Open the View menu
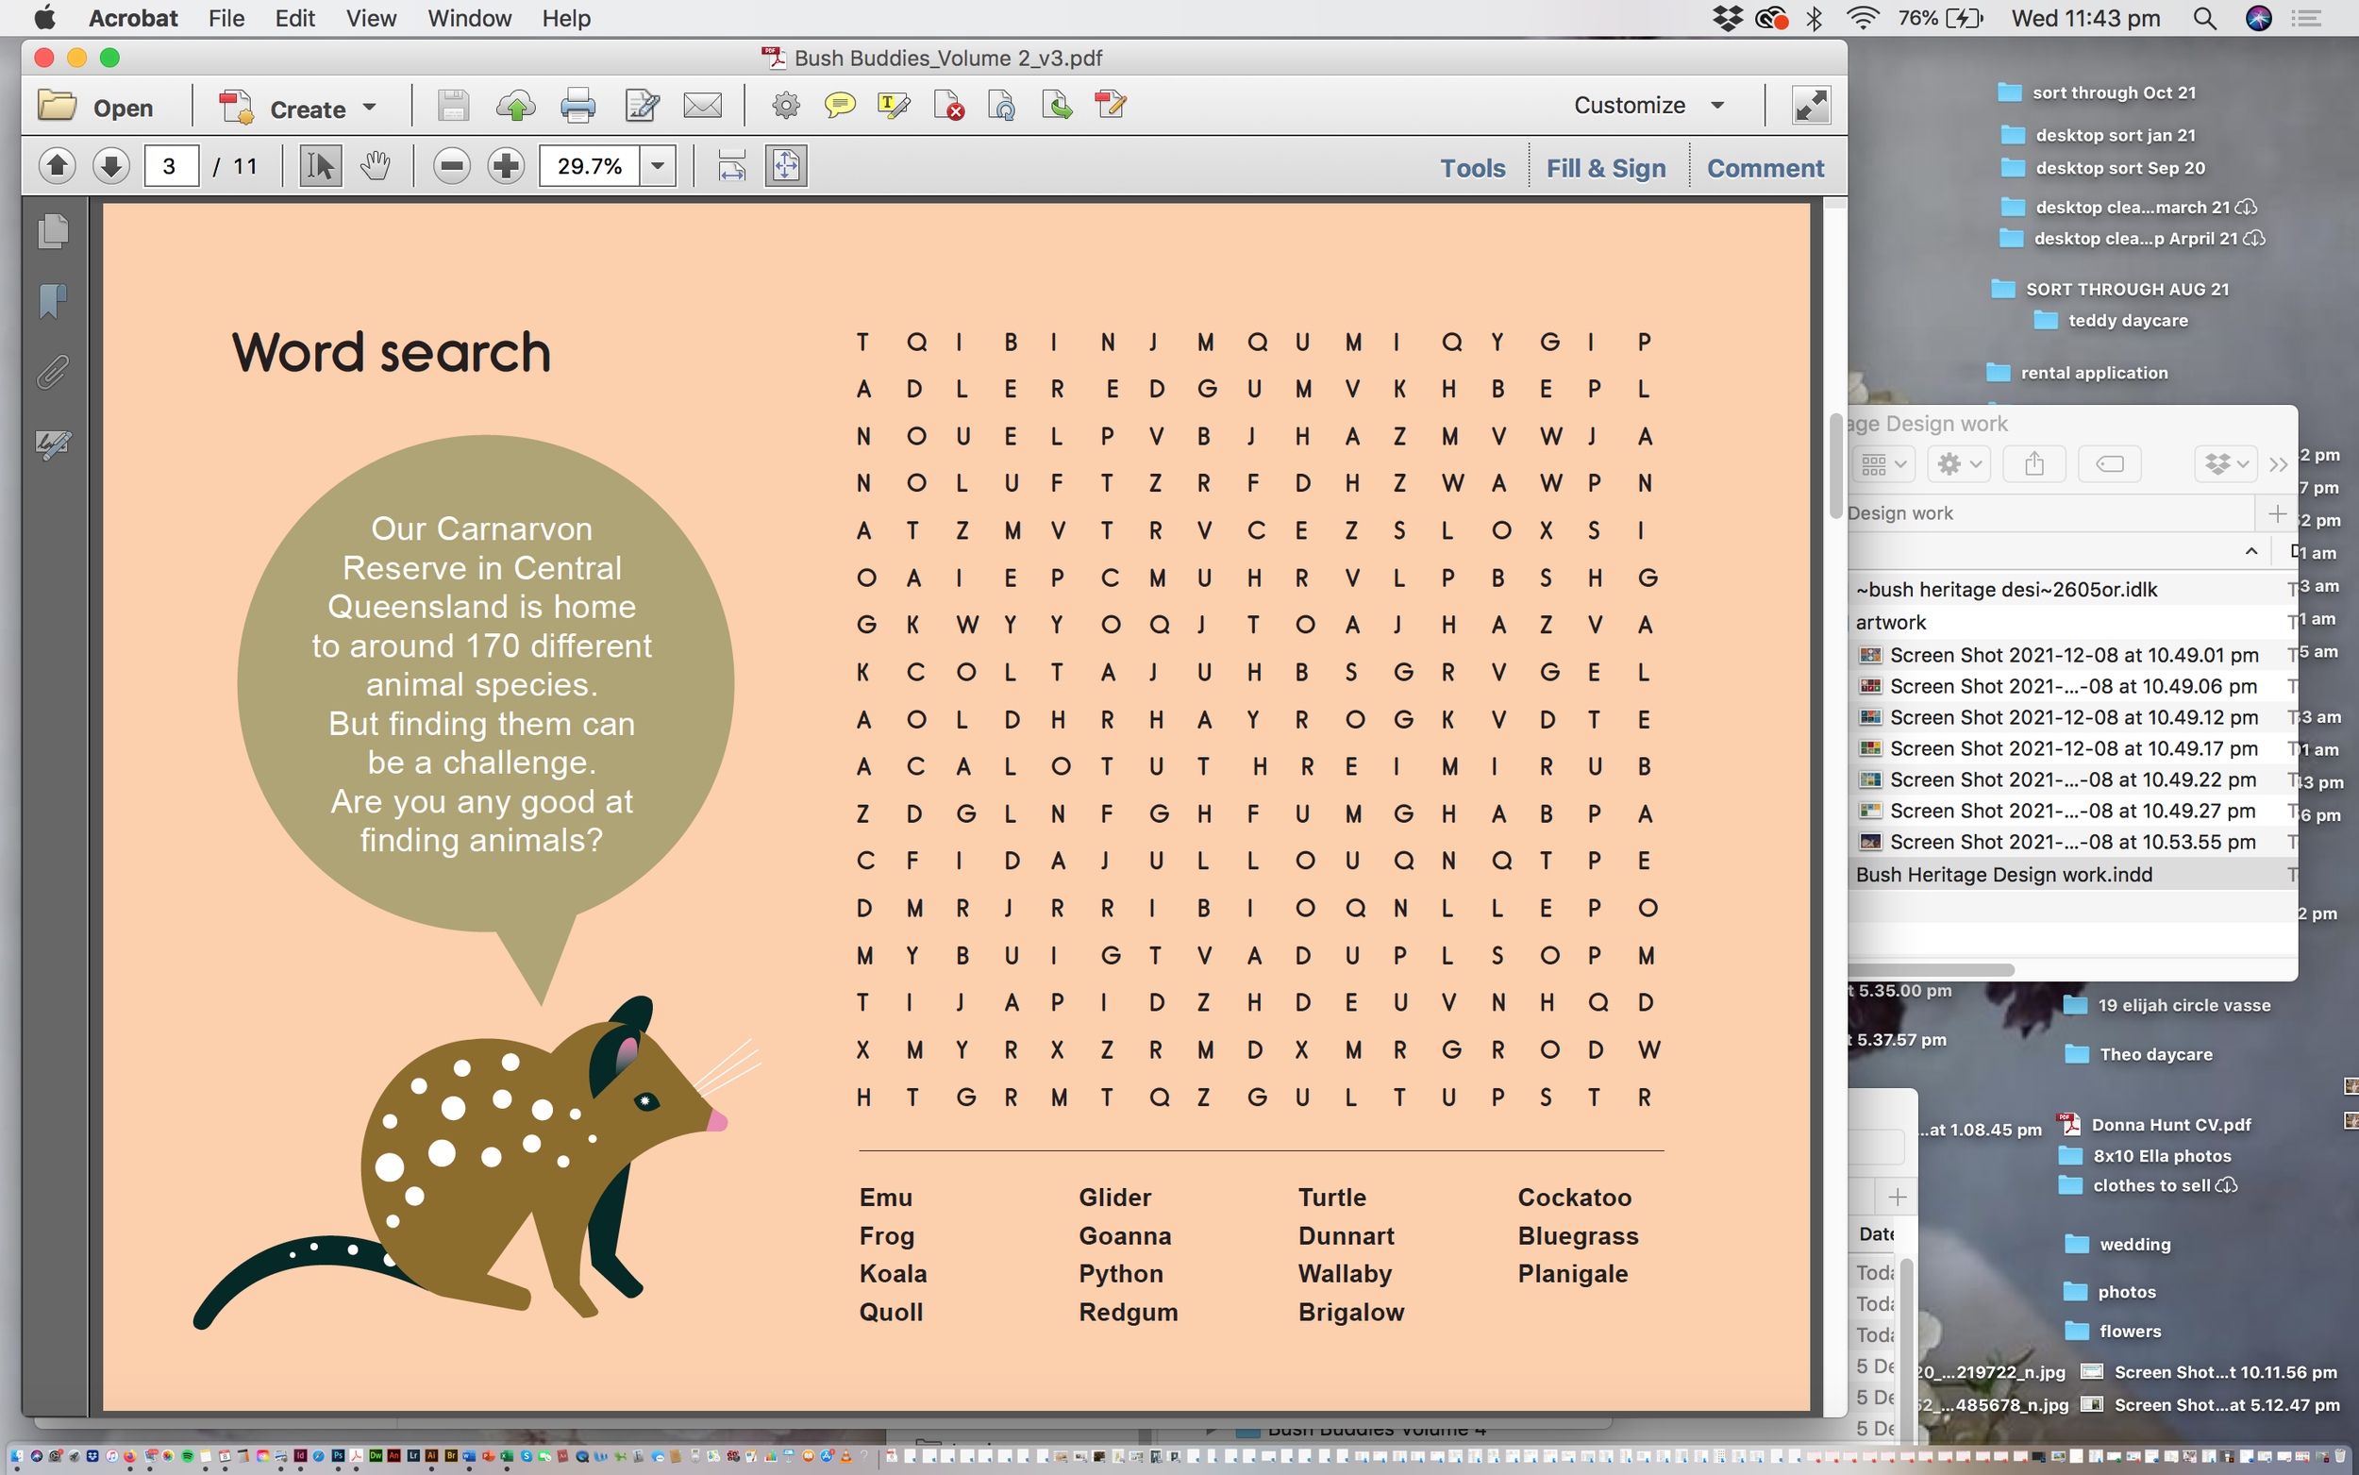The width and height of the screenshot is (2359, 1475). tap(371, 19)
